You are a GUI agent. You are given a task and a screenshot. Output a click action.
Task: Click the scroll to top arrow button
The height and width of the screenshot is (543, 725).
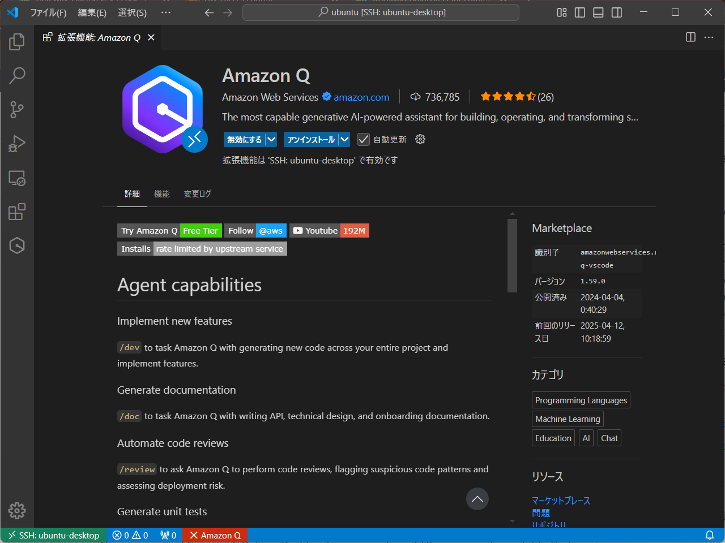click(477, 499)
